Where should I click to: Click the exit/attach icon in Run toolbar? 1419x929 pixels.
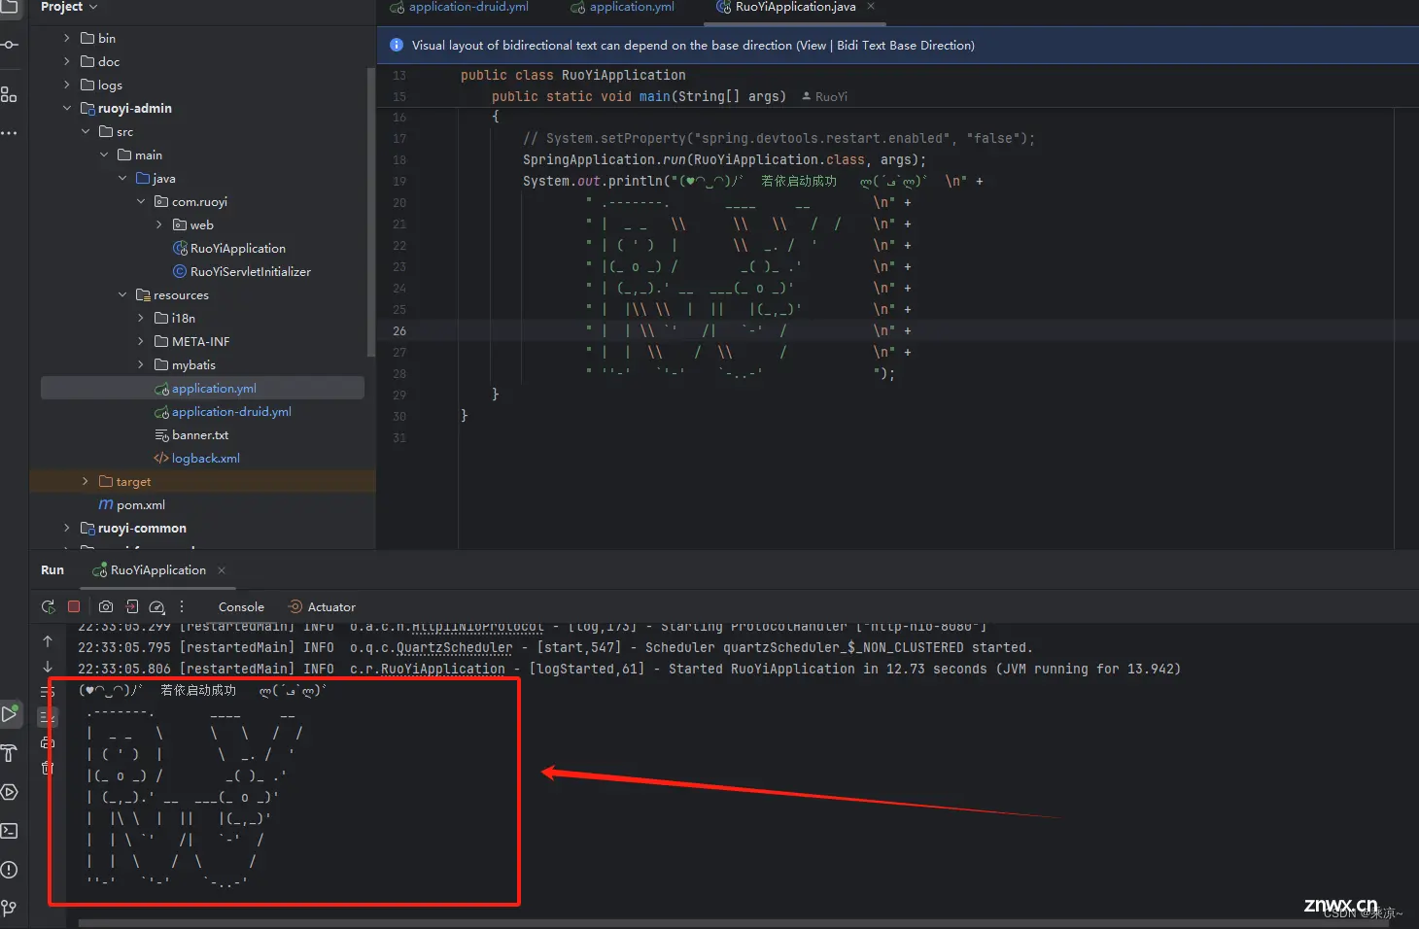point(131,606)
